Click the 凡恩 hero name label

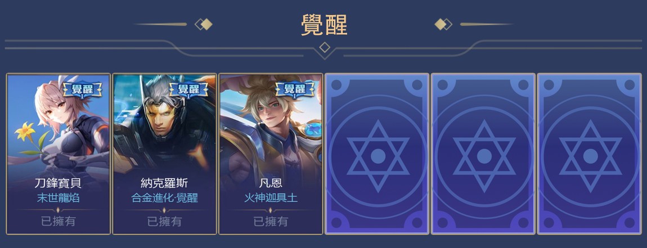[x=271, y=183]
